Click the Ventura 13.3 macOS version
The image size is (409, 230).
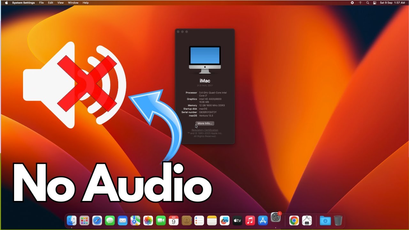point(206,116)
